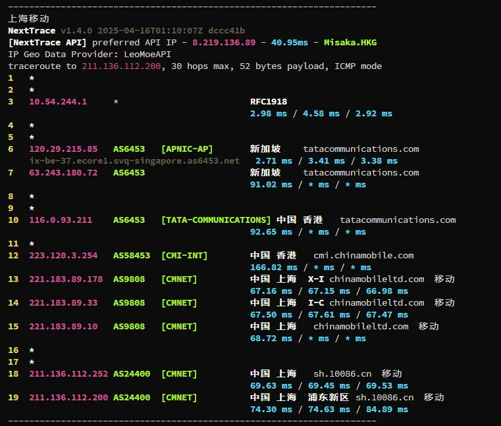Image resolution: width=501 pixels, height=426 pixels.
Task: Select the 91.02 ms latency value
Action: tap(271, 185)
